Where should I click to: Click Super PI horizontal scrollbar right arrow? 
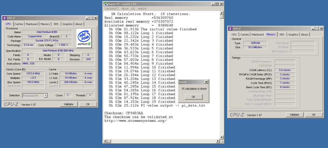(x=217, y=141)
